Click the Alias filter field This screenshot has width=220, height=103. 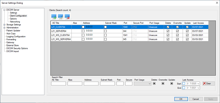click(x=75, y=83)
